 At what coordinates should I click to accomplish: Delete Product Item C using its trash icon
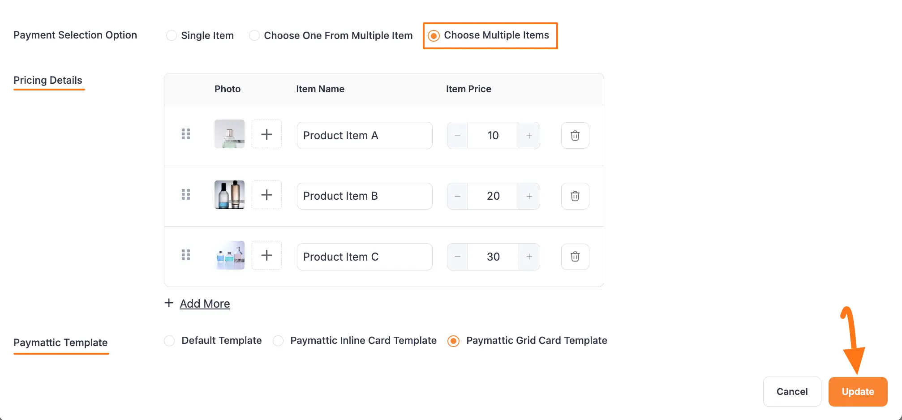pyautogui.click(x=575, y=257)
